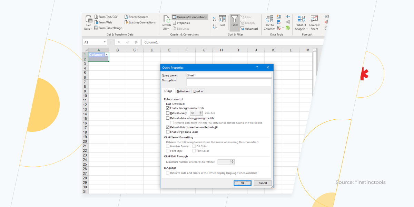
Task: Click the Insert Function fx icon
Action: pos(136,42)
